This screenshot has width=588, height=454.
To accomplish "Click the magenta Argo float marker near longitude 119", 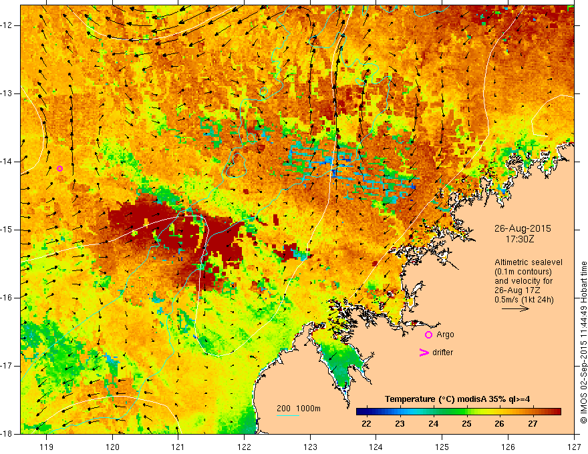I will [x=59, y=168].
